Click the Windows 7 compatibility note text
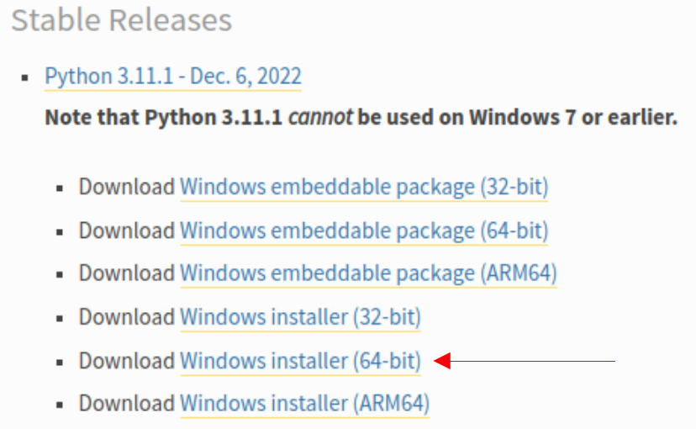This screenshot has width=696, height=429. (x=361, y=117)
